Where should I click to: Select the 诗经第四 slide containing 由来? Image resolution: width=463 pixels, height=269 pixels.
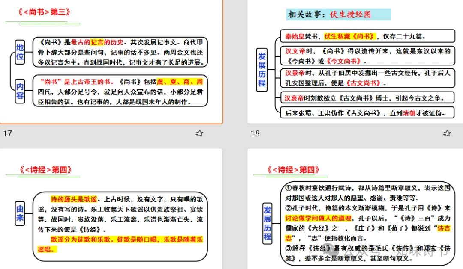pyautogui.click(x=111, y=209)
